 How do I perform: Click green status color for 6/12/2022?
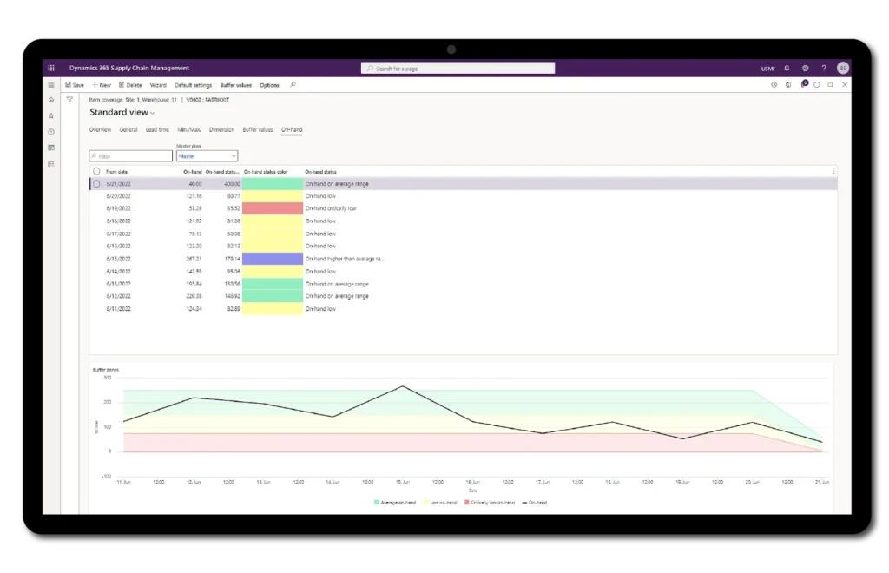click(x=273, y=296)
